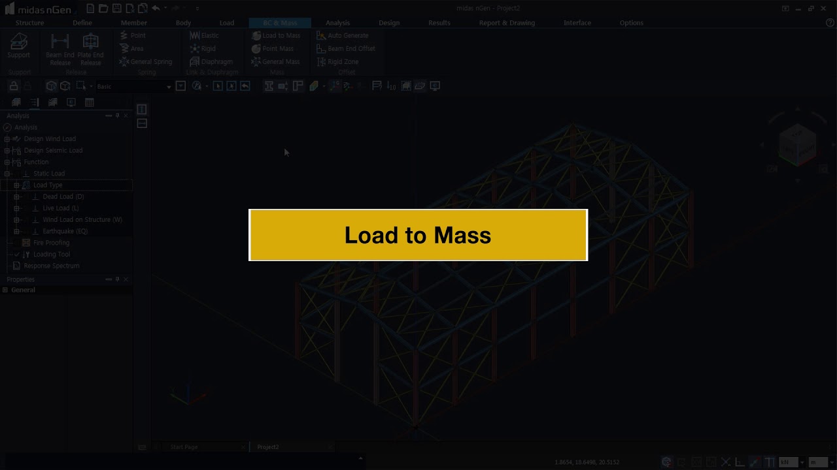Switch to the Load ribbon tab

227,23
